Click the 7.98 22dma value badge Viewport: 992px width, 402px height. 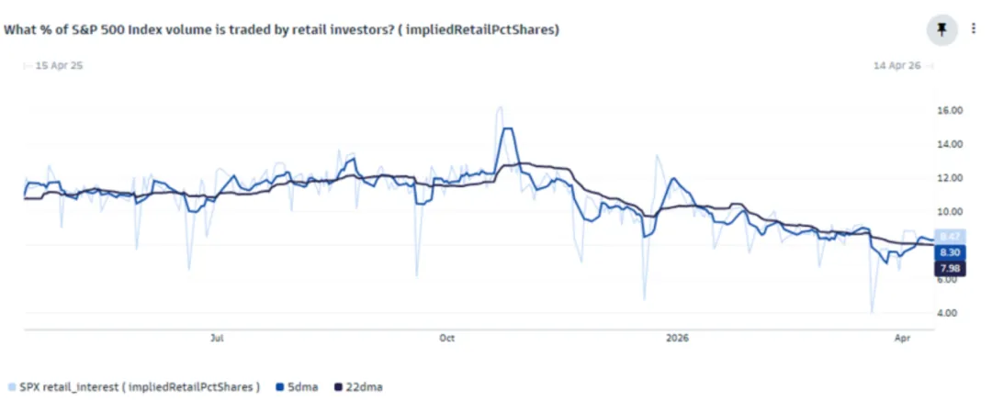tap(950, 268)
